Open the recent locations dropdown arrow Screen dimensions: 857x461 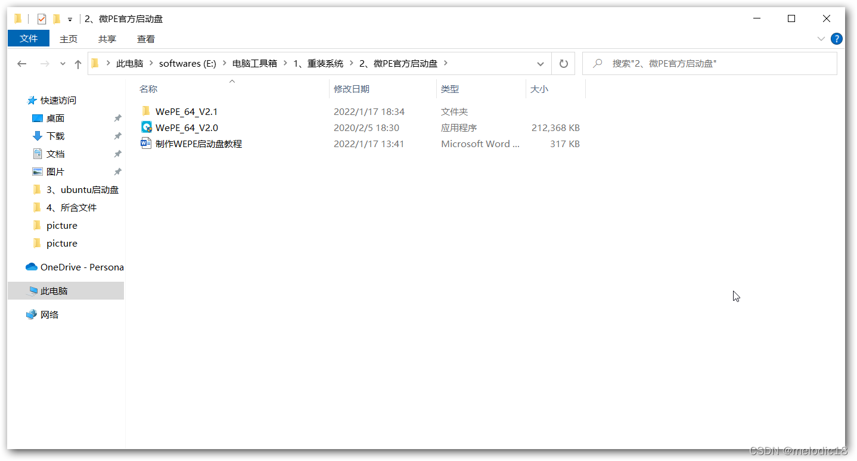[x=63, y=64]
